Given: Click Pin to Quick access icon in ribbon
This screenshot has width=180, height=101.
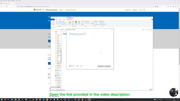Looking at the screenshot, I should (x=53, y=22).
